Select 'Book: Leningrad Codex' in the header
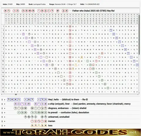This screenshot has height=136, width=141. 37,4
